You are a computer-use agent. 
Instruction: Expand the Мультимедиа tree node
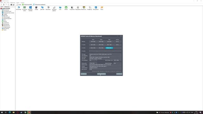click(1, 17)
